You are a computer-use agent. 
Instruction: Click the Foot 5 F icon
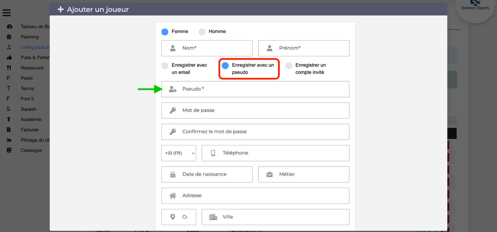pos(8,99)
